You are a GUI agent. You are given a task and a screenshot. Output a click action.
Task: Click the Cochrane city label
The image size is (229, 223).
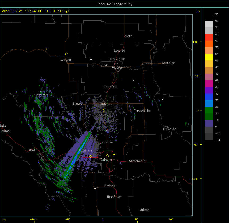(x=86, y=150)
